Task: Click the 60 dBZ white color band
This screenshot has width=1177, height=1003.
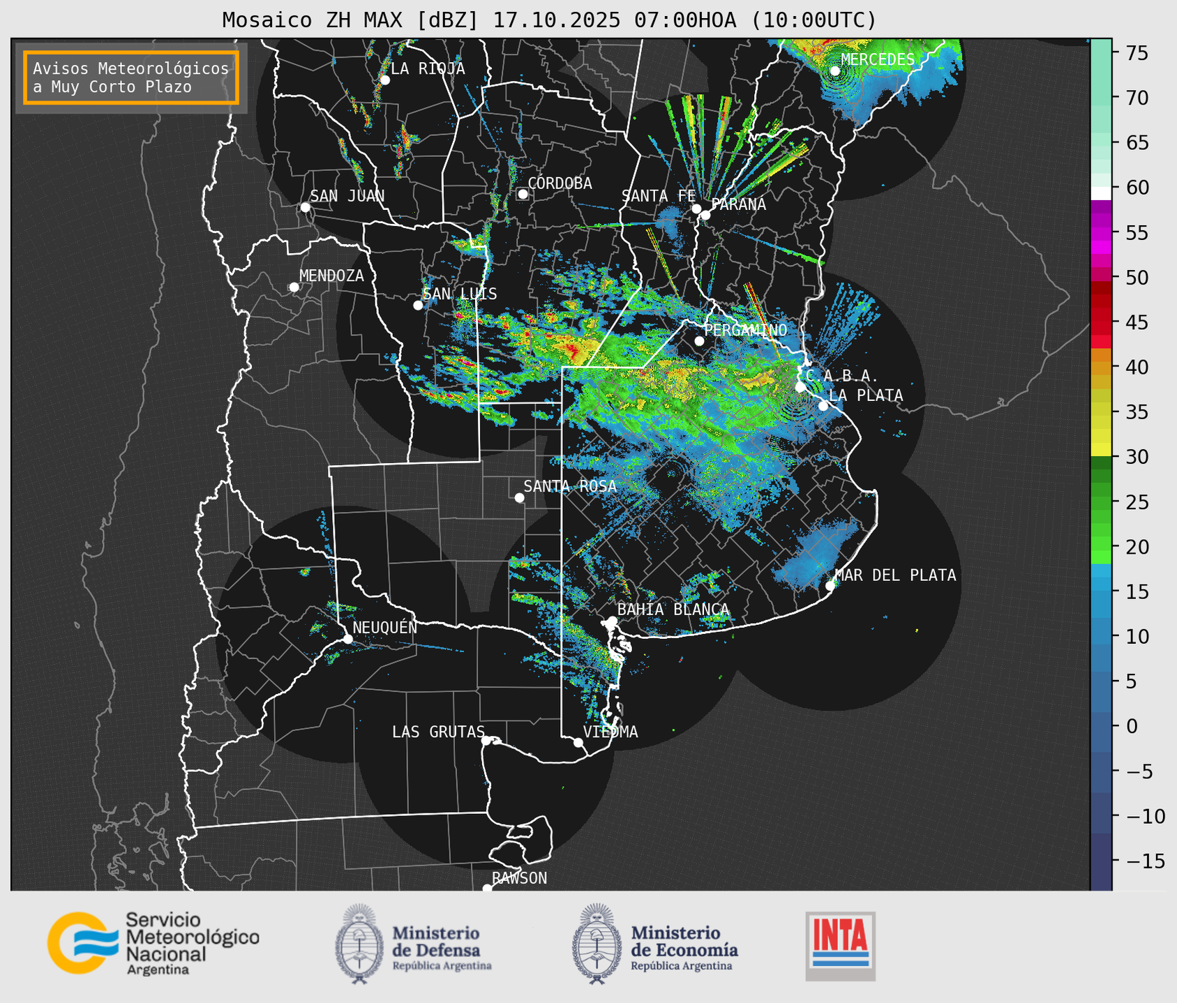Action: (x=1101, y=193)
